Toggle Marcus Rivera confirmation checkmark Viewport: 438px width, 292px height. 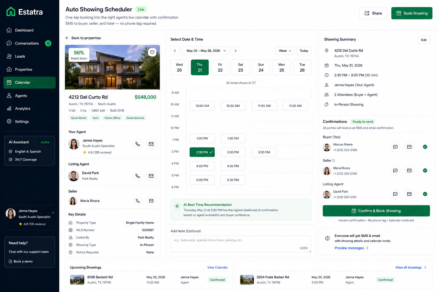[425, 147]
